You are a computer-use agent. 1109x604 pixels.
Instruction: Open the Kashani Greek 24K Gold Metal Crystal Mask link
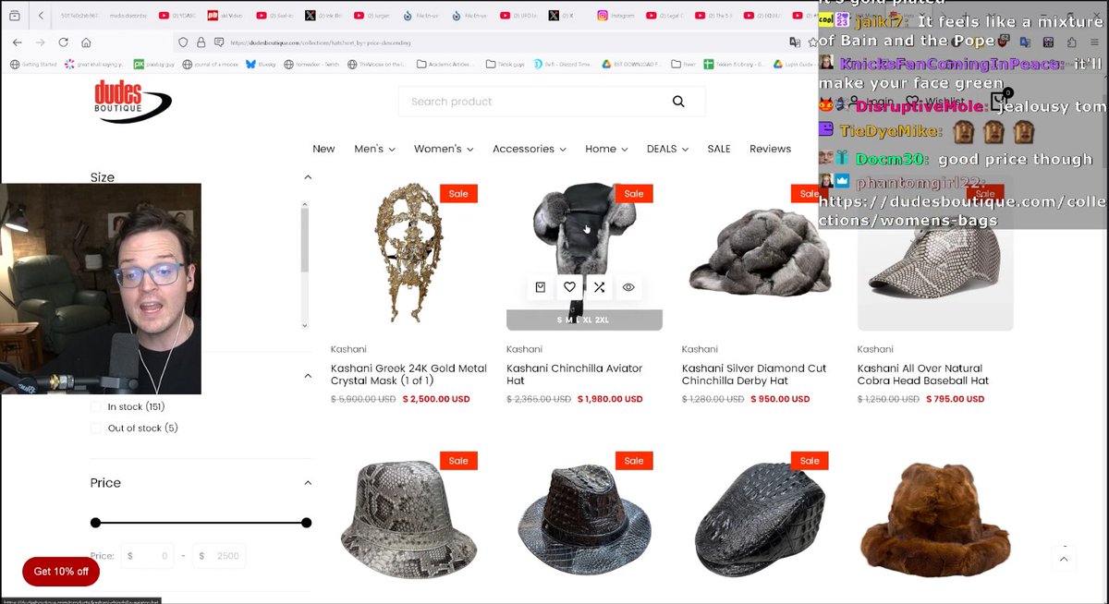point(408,374)
